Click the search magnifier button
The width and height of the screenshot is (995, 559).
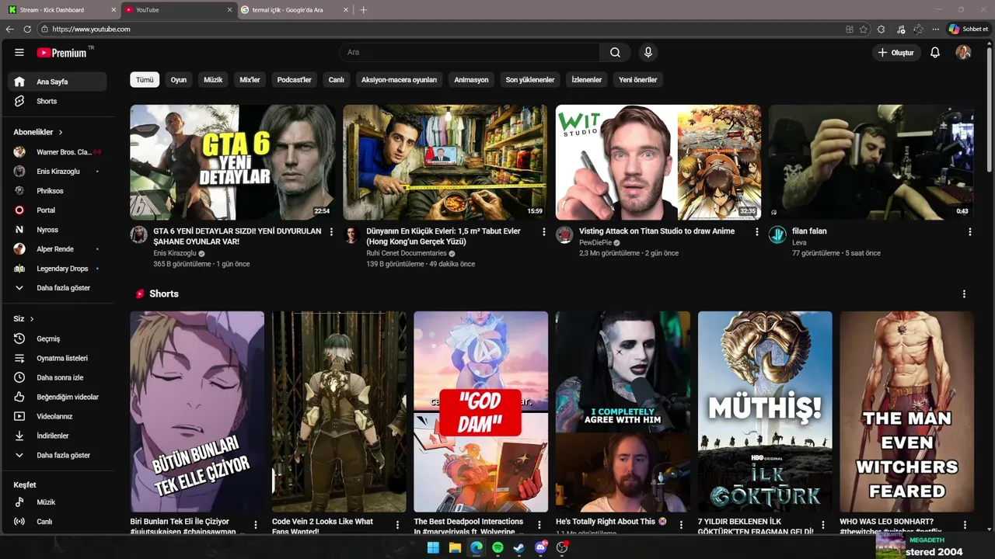coord(615,52)
